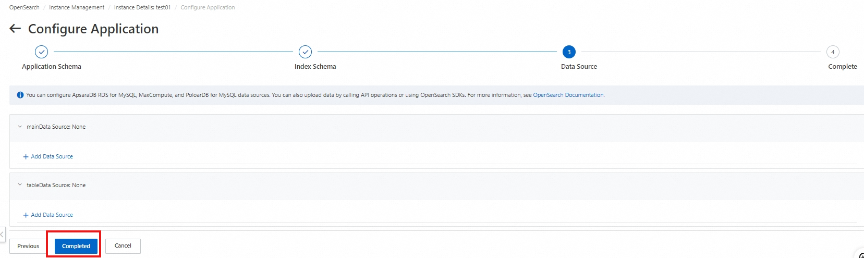Open Instance Details: test01 breadcrumb
Screen dimensions: 864x258
tap(142, 7)
